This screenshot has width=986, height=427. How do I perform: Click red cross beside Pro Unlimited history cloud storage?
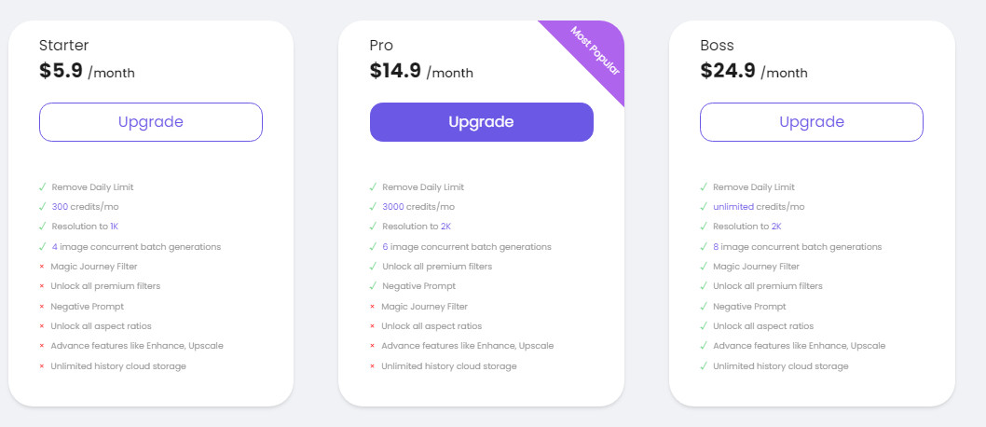tap(372, 366)
